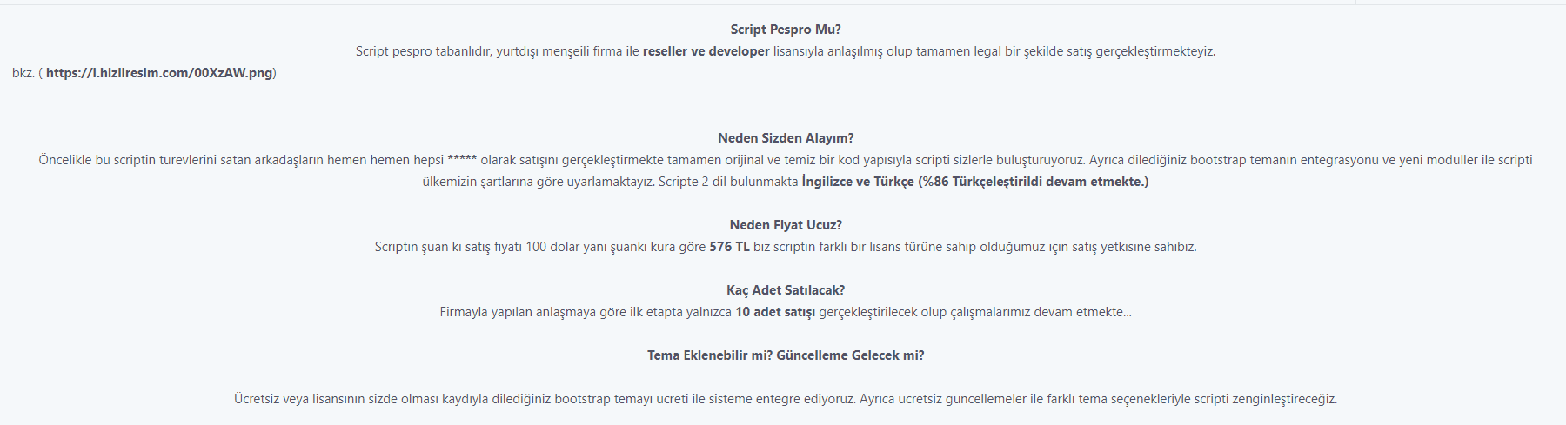Click the bold "10 adet satışı" text
This screenshot has height=425, width=1566.
tap(775, 312)
